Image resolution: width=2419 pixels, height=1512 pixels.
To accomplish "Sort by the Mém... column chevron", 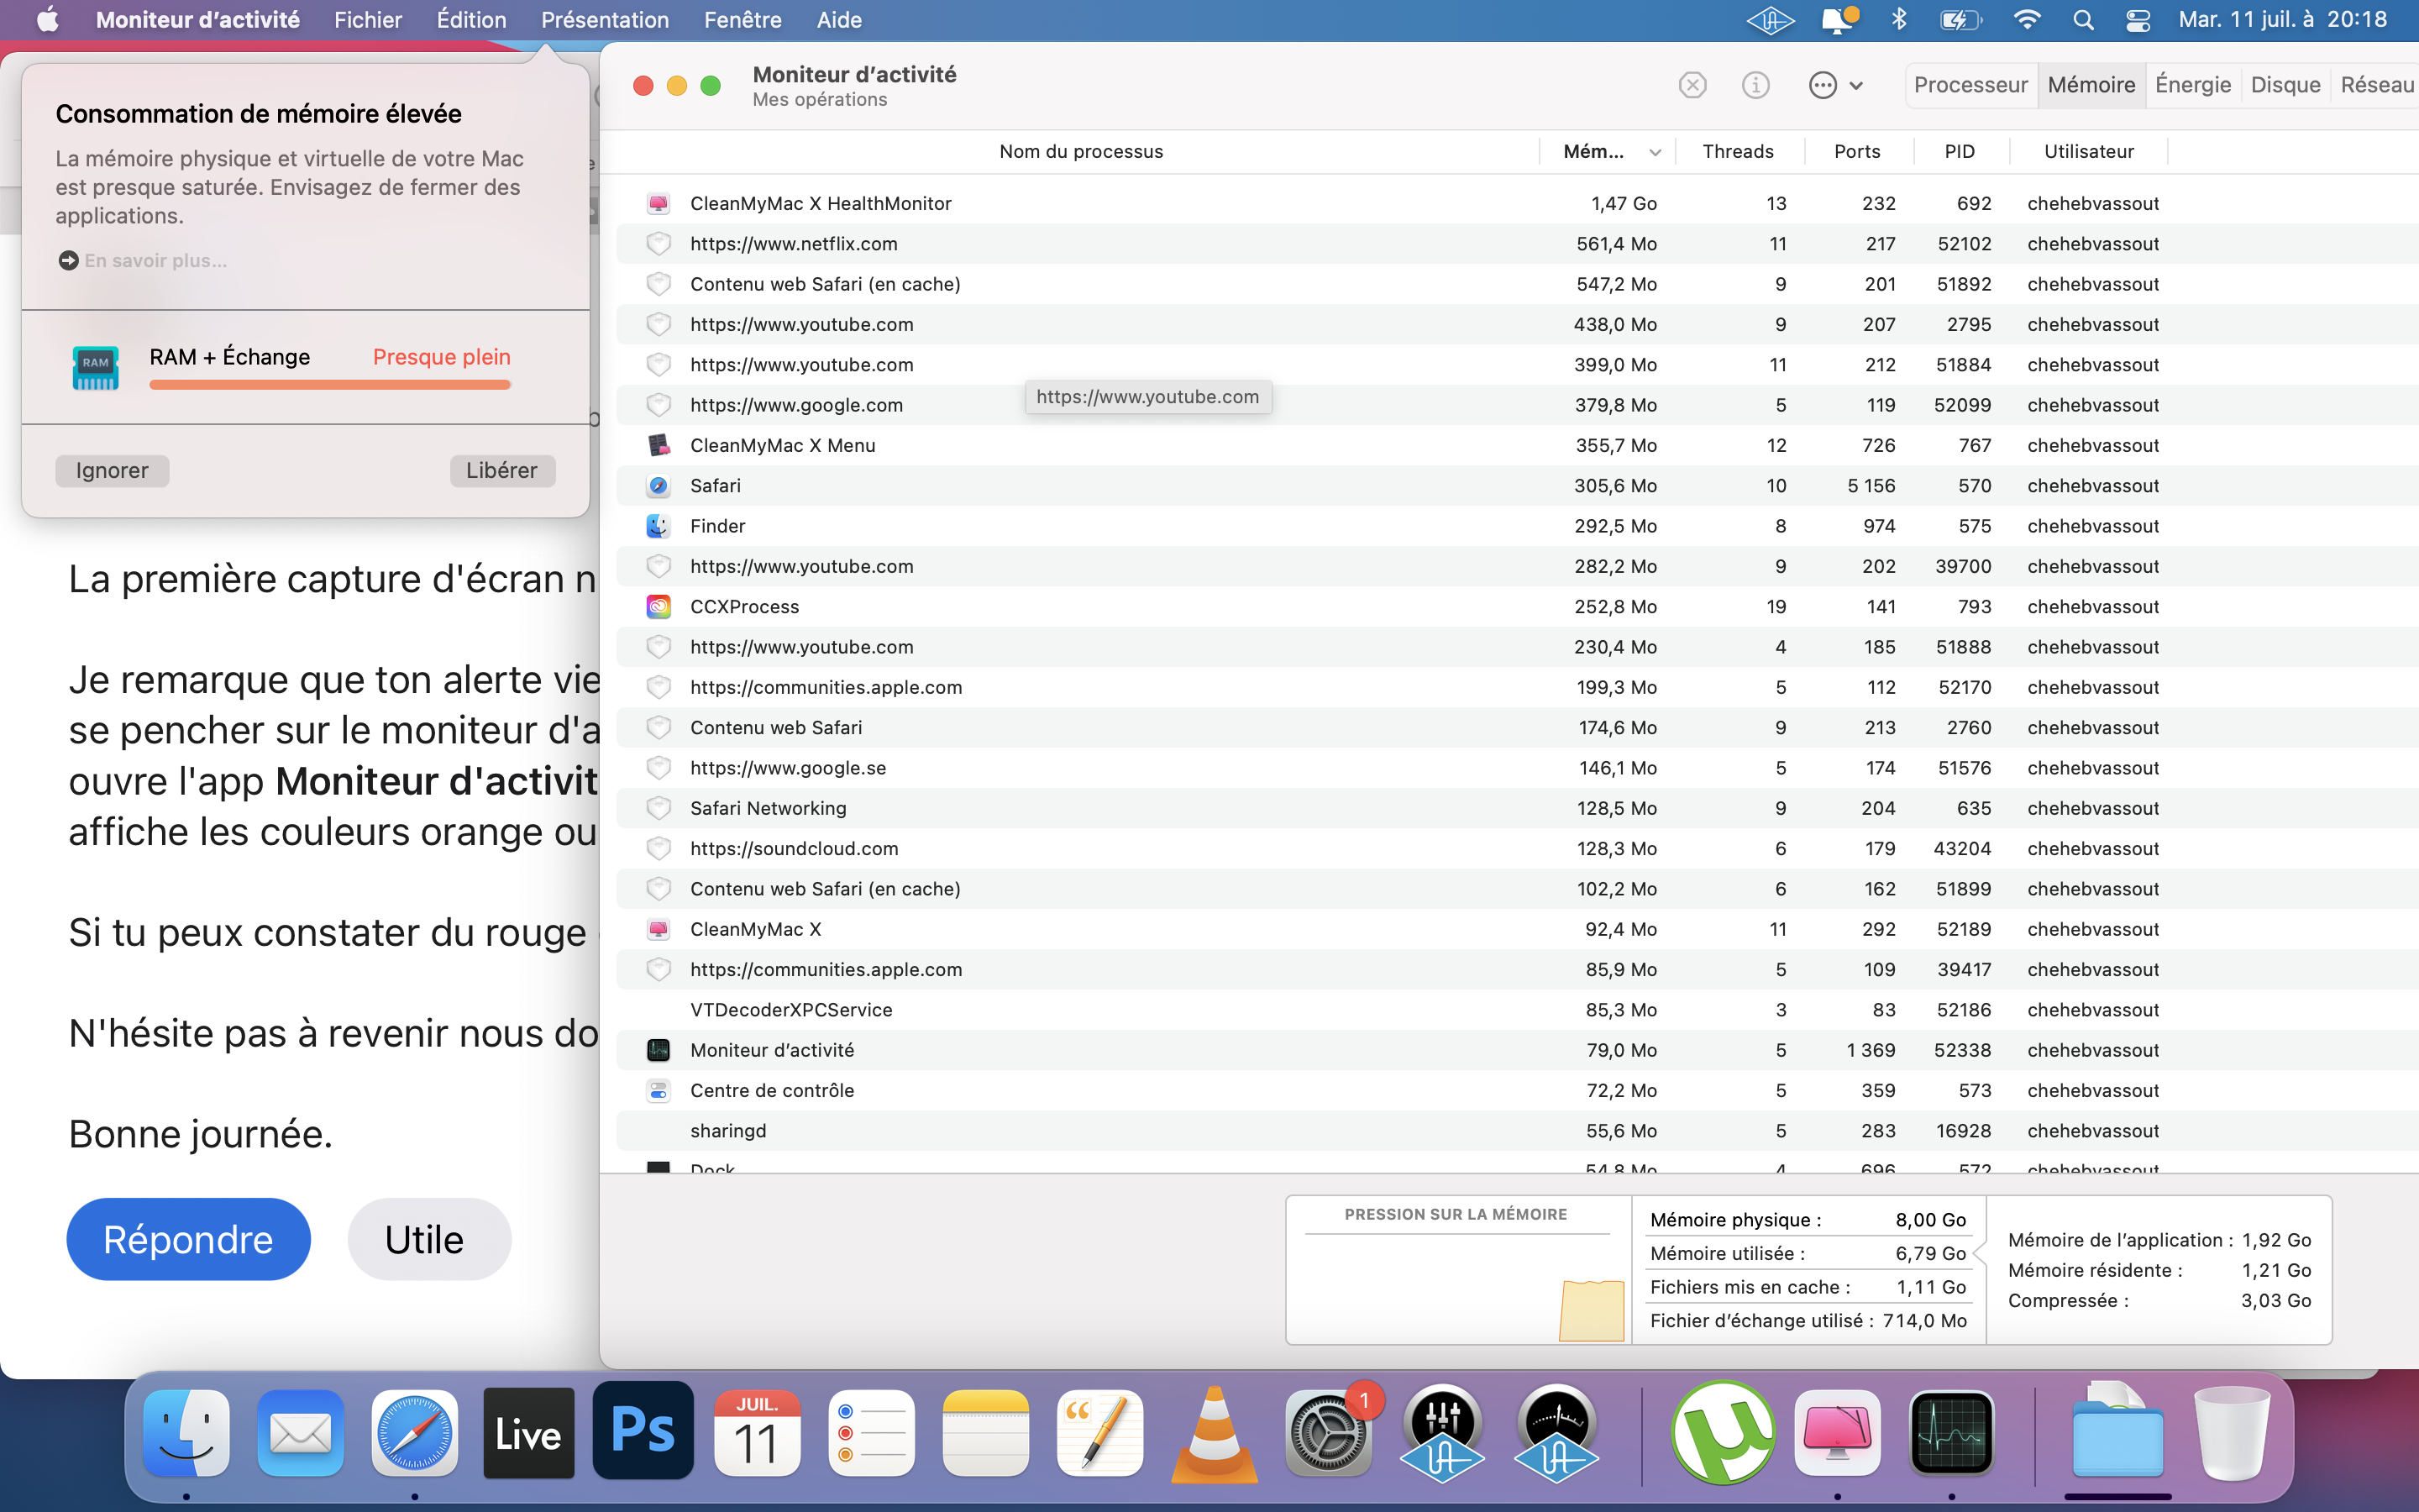I will coord(1656,152).
